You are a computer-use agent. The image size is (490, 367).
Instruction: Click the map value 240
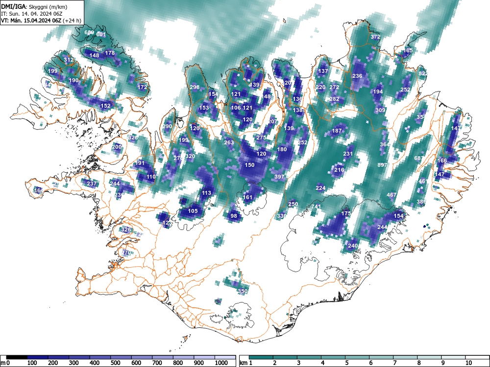point(352,246)
